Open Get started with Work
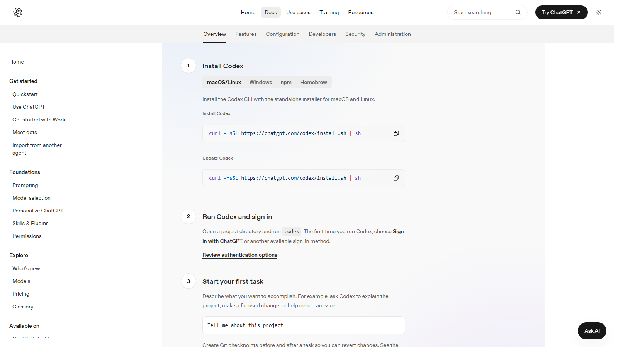This screenshot has height=347, width=618. tap(39, 120)
